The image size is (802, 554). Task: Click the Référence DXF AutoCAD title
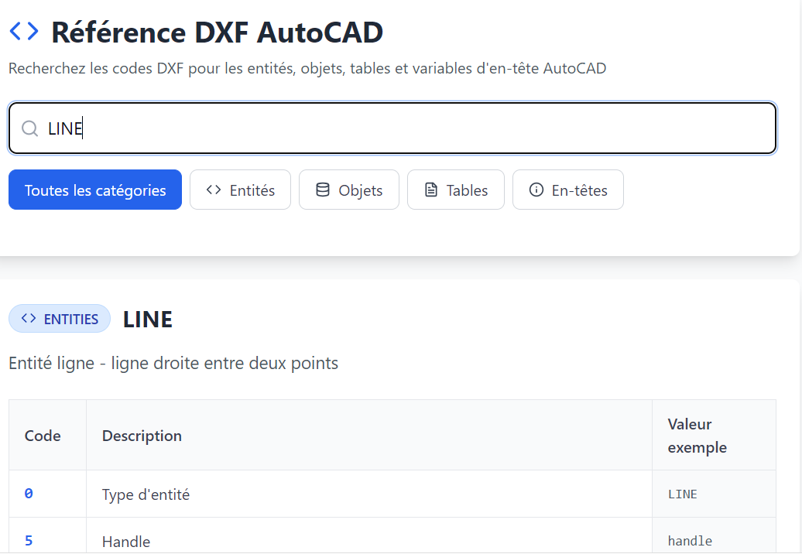218,32
